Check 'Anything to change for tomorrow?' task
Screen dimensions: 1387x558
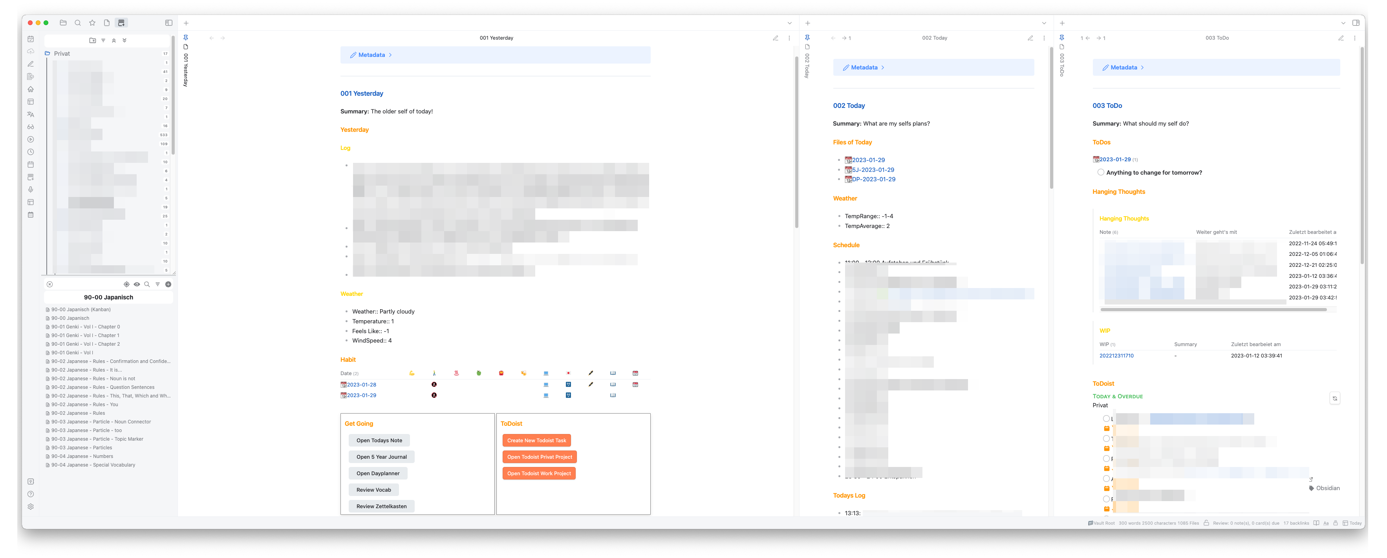[x=1101, y=173]
